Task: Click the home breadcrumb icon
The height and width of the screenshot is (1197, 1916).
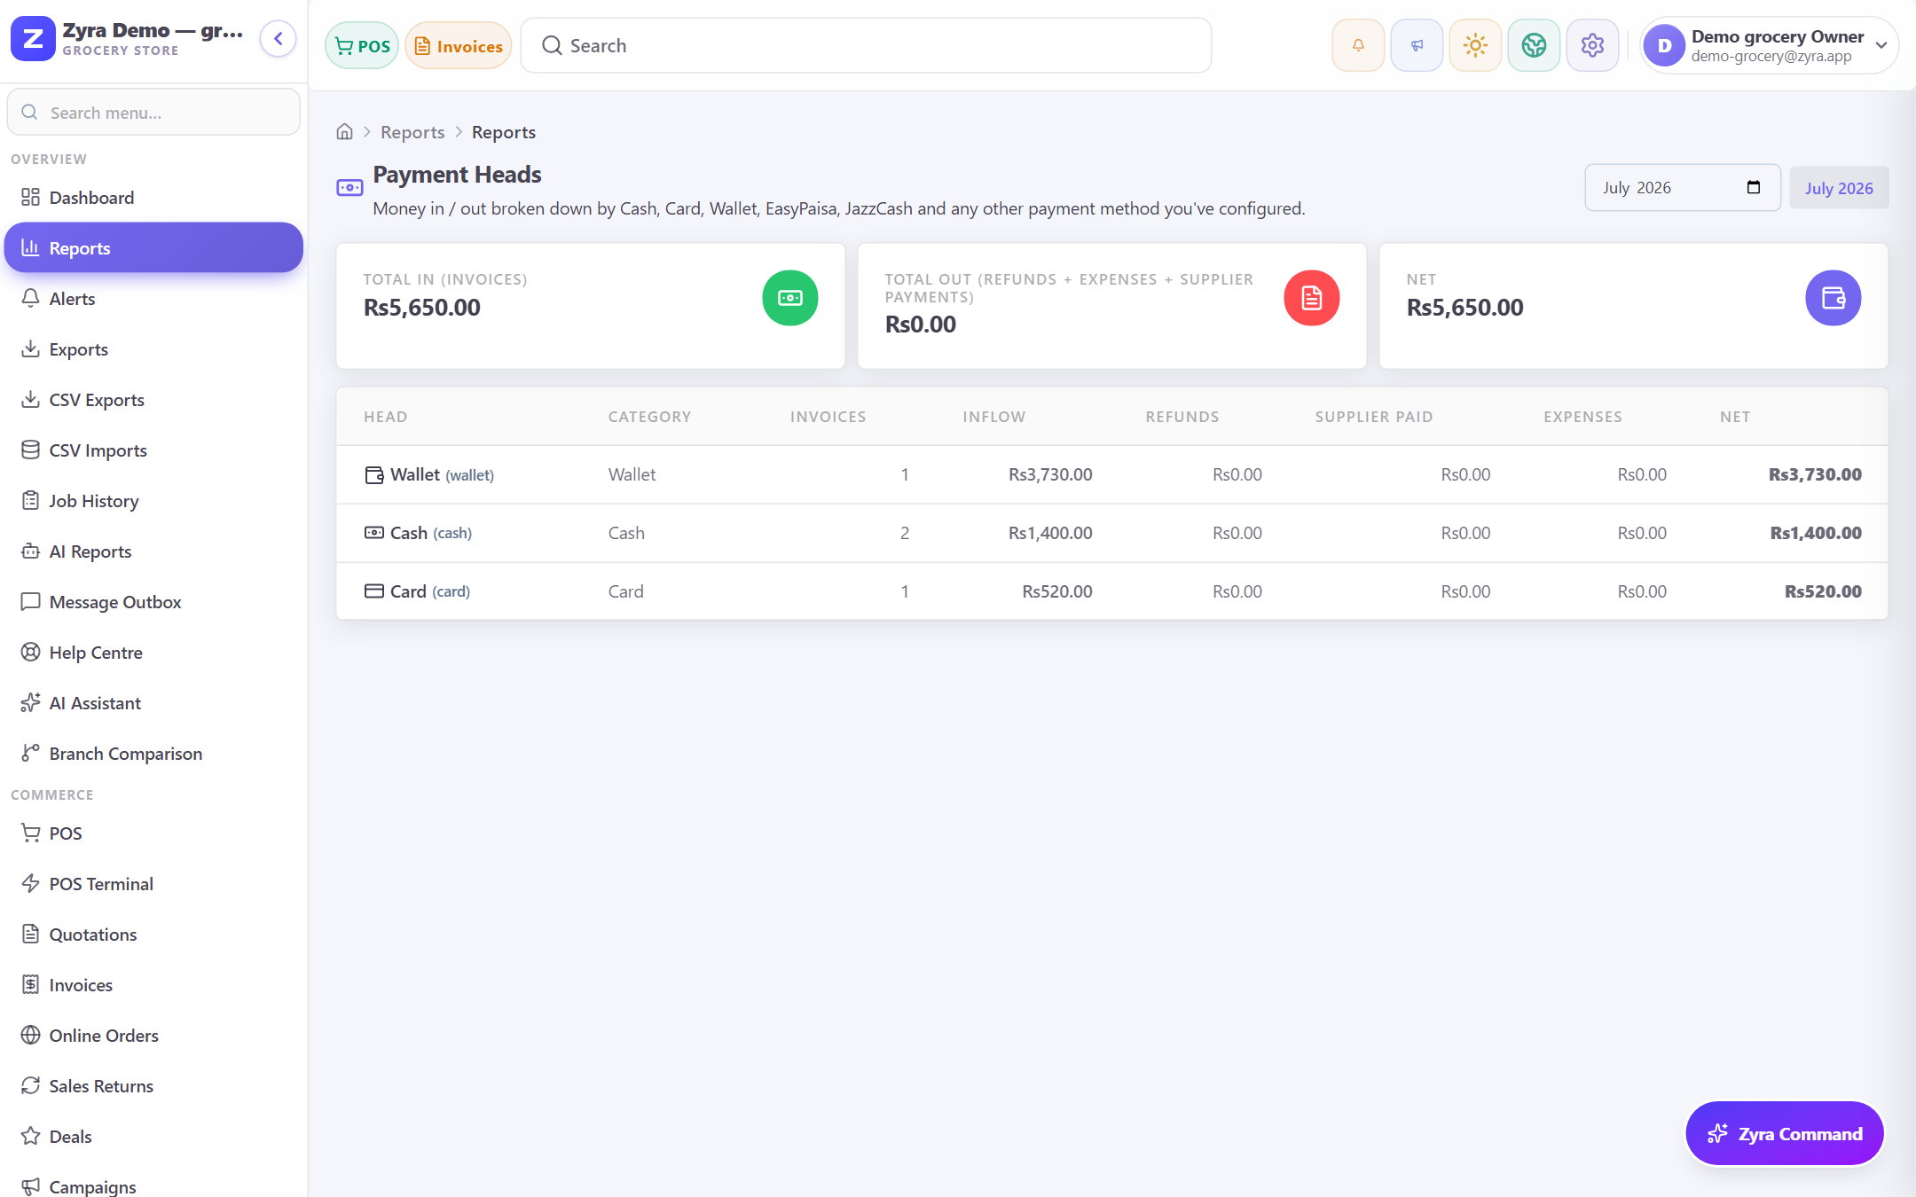Action: click(344, 132)
